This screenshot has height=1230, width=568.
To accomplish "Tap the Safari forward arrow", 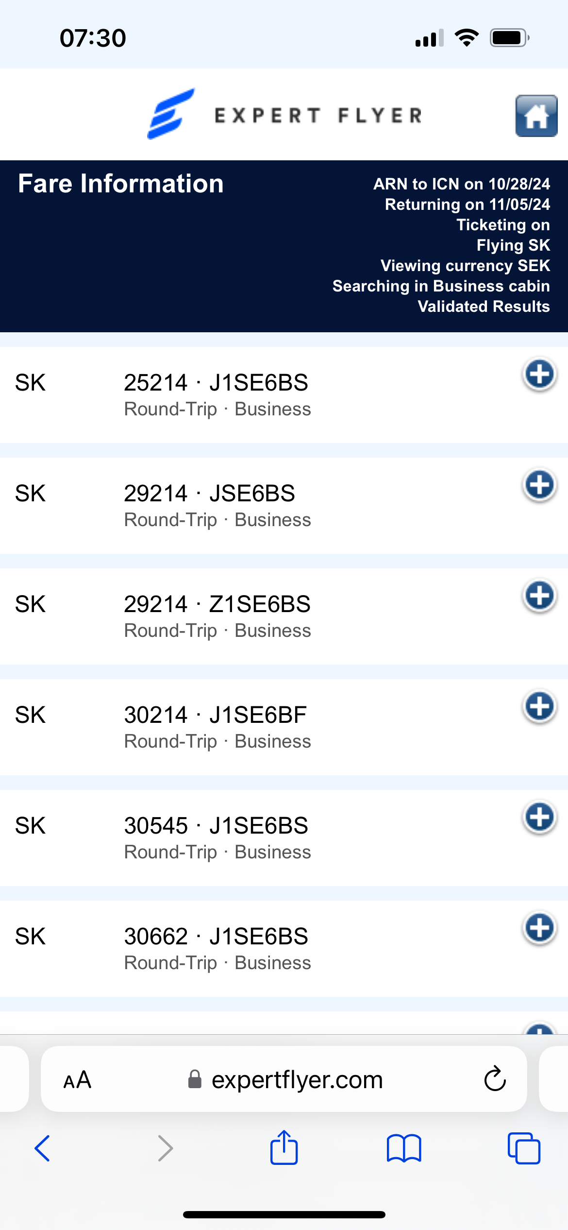I will pos(165,1148).
